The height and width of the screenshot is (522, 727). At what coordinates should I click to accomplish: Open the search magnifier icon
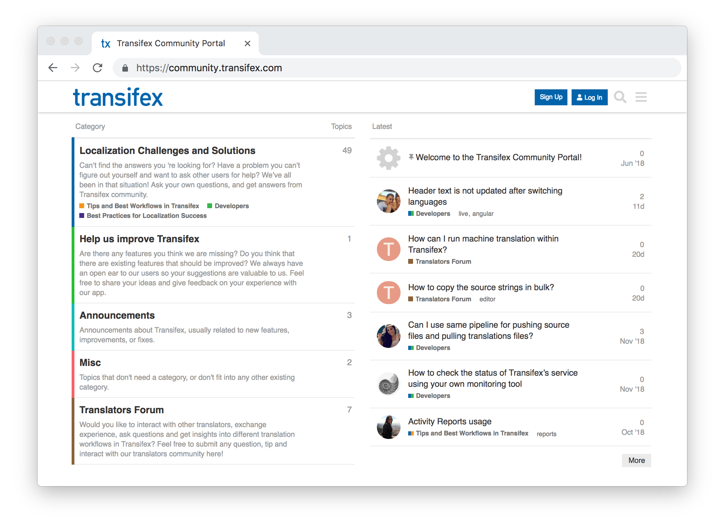click(620, 97)
